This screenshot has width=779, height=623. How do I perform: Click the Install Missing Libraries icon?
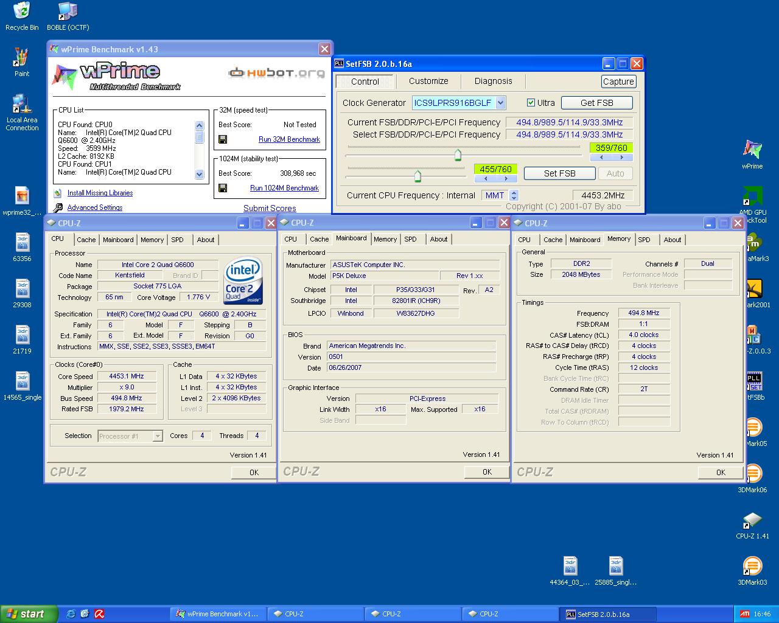pyautogui.click(x=58, y=193)
